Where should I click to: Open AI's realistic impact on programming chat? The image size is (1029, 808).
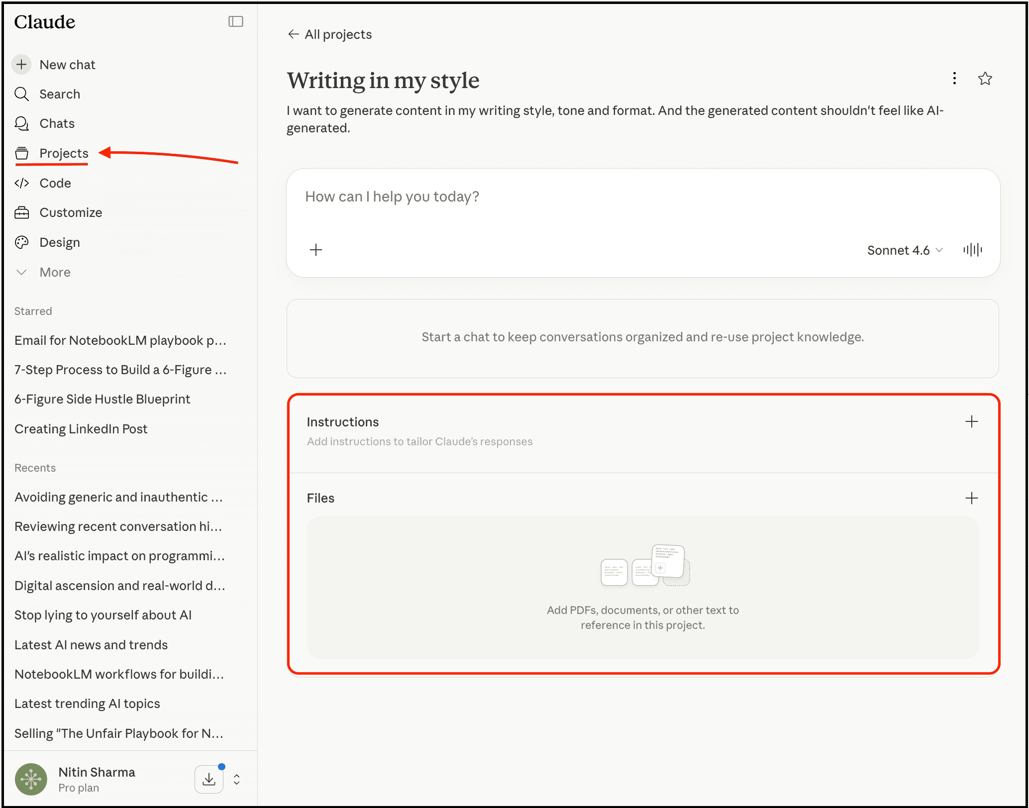pyautogui.click(x=119, y=556)
